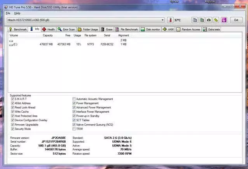Screen dimensions: 248x169
Task: Click firmware version JP2OA50E value
Action: 59,138
